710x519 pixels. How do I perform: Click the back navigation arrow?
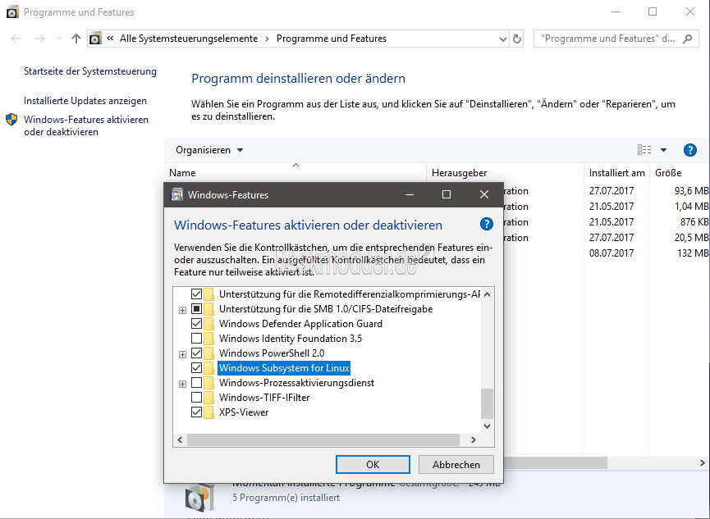point(16,39)
